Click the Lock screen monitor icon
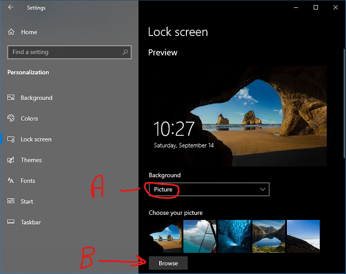Image resolution: width=346 pixels, height=274 pixels. coord(11,139)
